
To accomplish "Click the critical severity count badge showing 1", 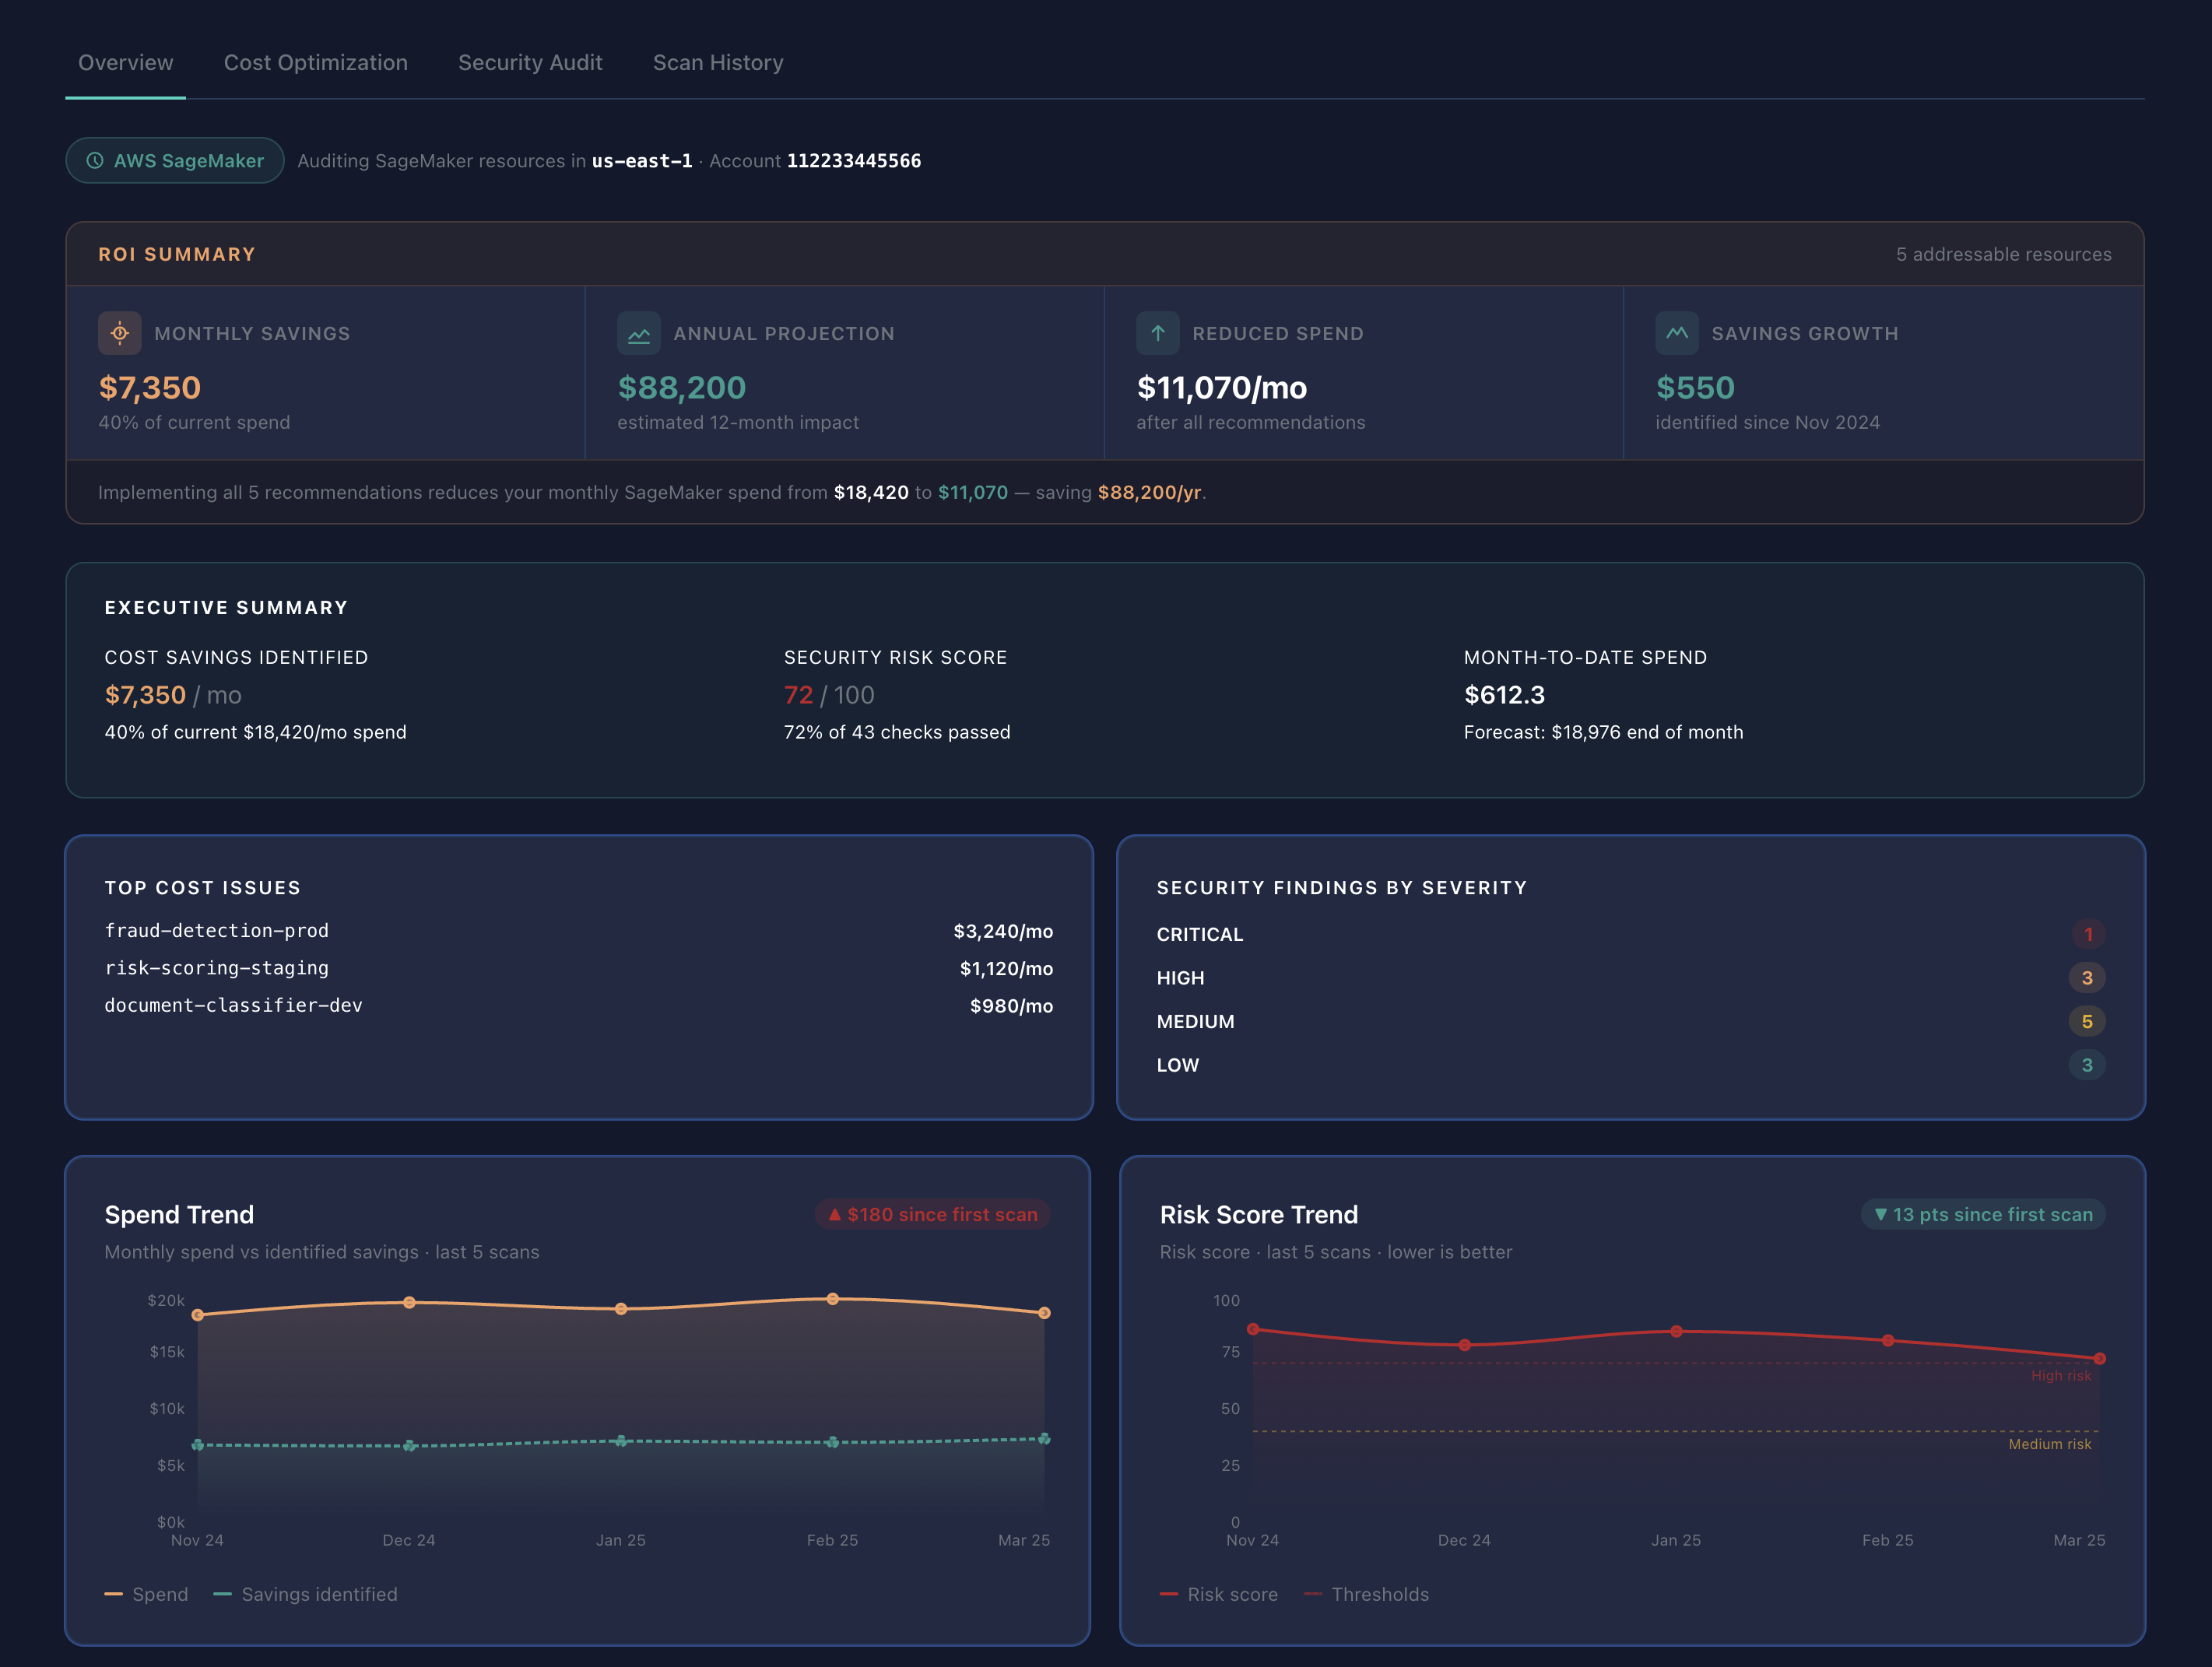I will pyautogui.click(x=2088, y=934).
